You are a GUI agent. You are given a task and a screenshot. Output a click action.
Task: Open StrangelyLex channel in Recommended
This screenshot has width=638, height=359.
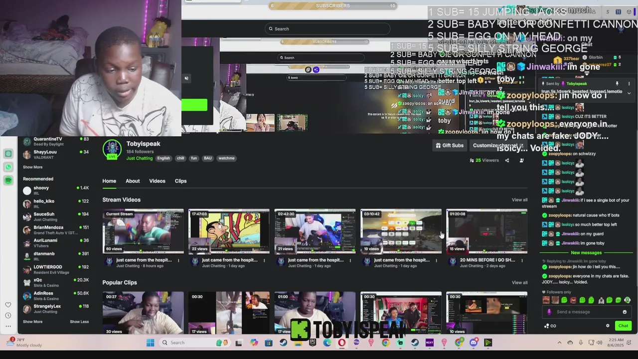tap(56, 309)
